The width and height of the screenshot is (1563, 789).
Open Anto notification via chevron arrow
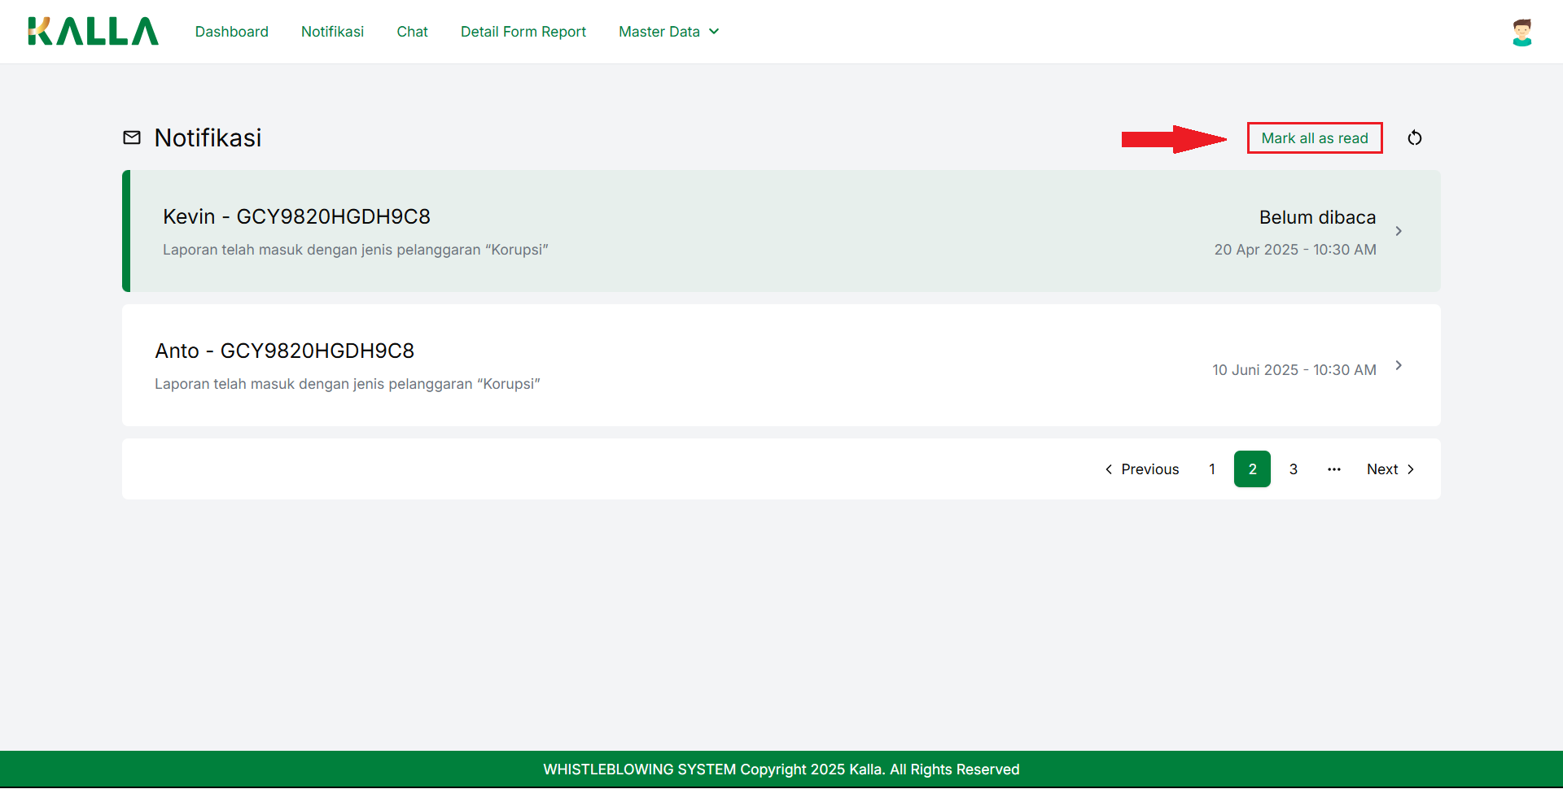pyautogui.click(x=1399, y=365)
